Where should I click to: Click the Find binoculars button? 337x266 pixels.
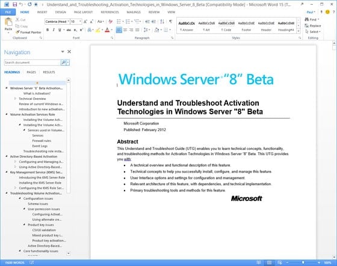pyautogui.click(x=312, y=19)
